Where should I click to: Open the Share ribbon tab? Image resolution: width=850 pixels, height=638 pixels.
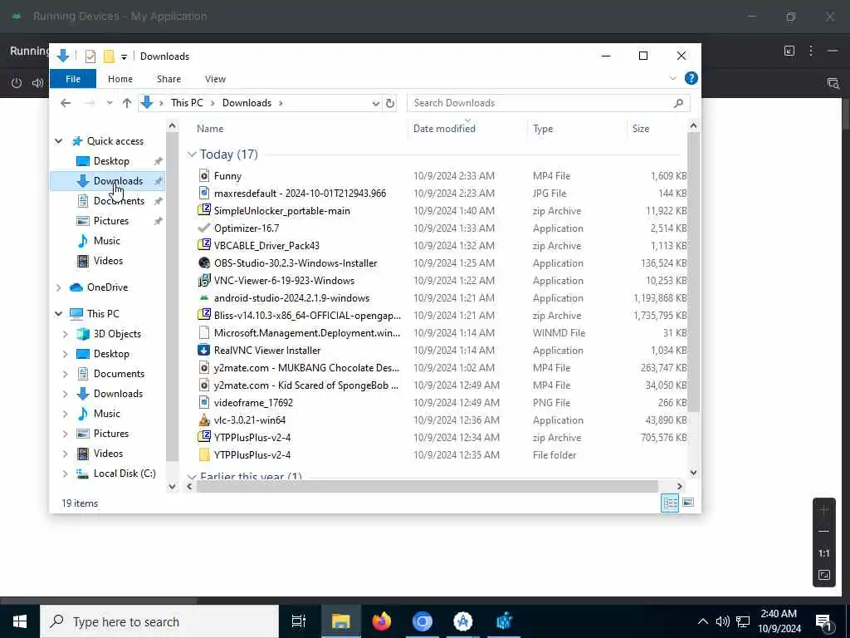coord(169,79)
